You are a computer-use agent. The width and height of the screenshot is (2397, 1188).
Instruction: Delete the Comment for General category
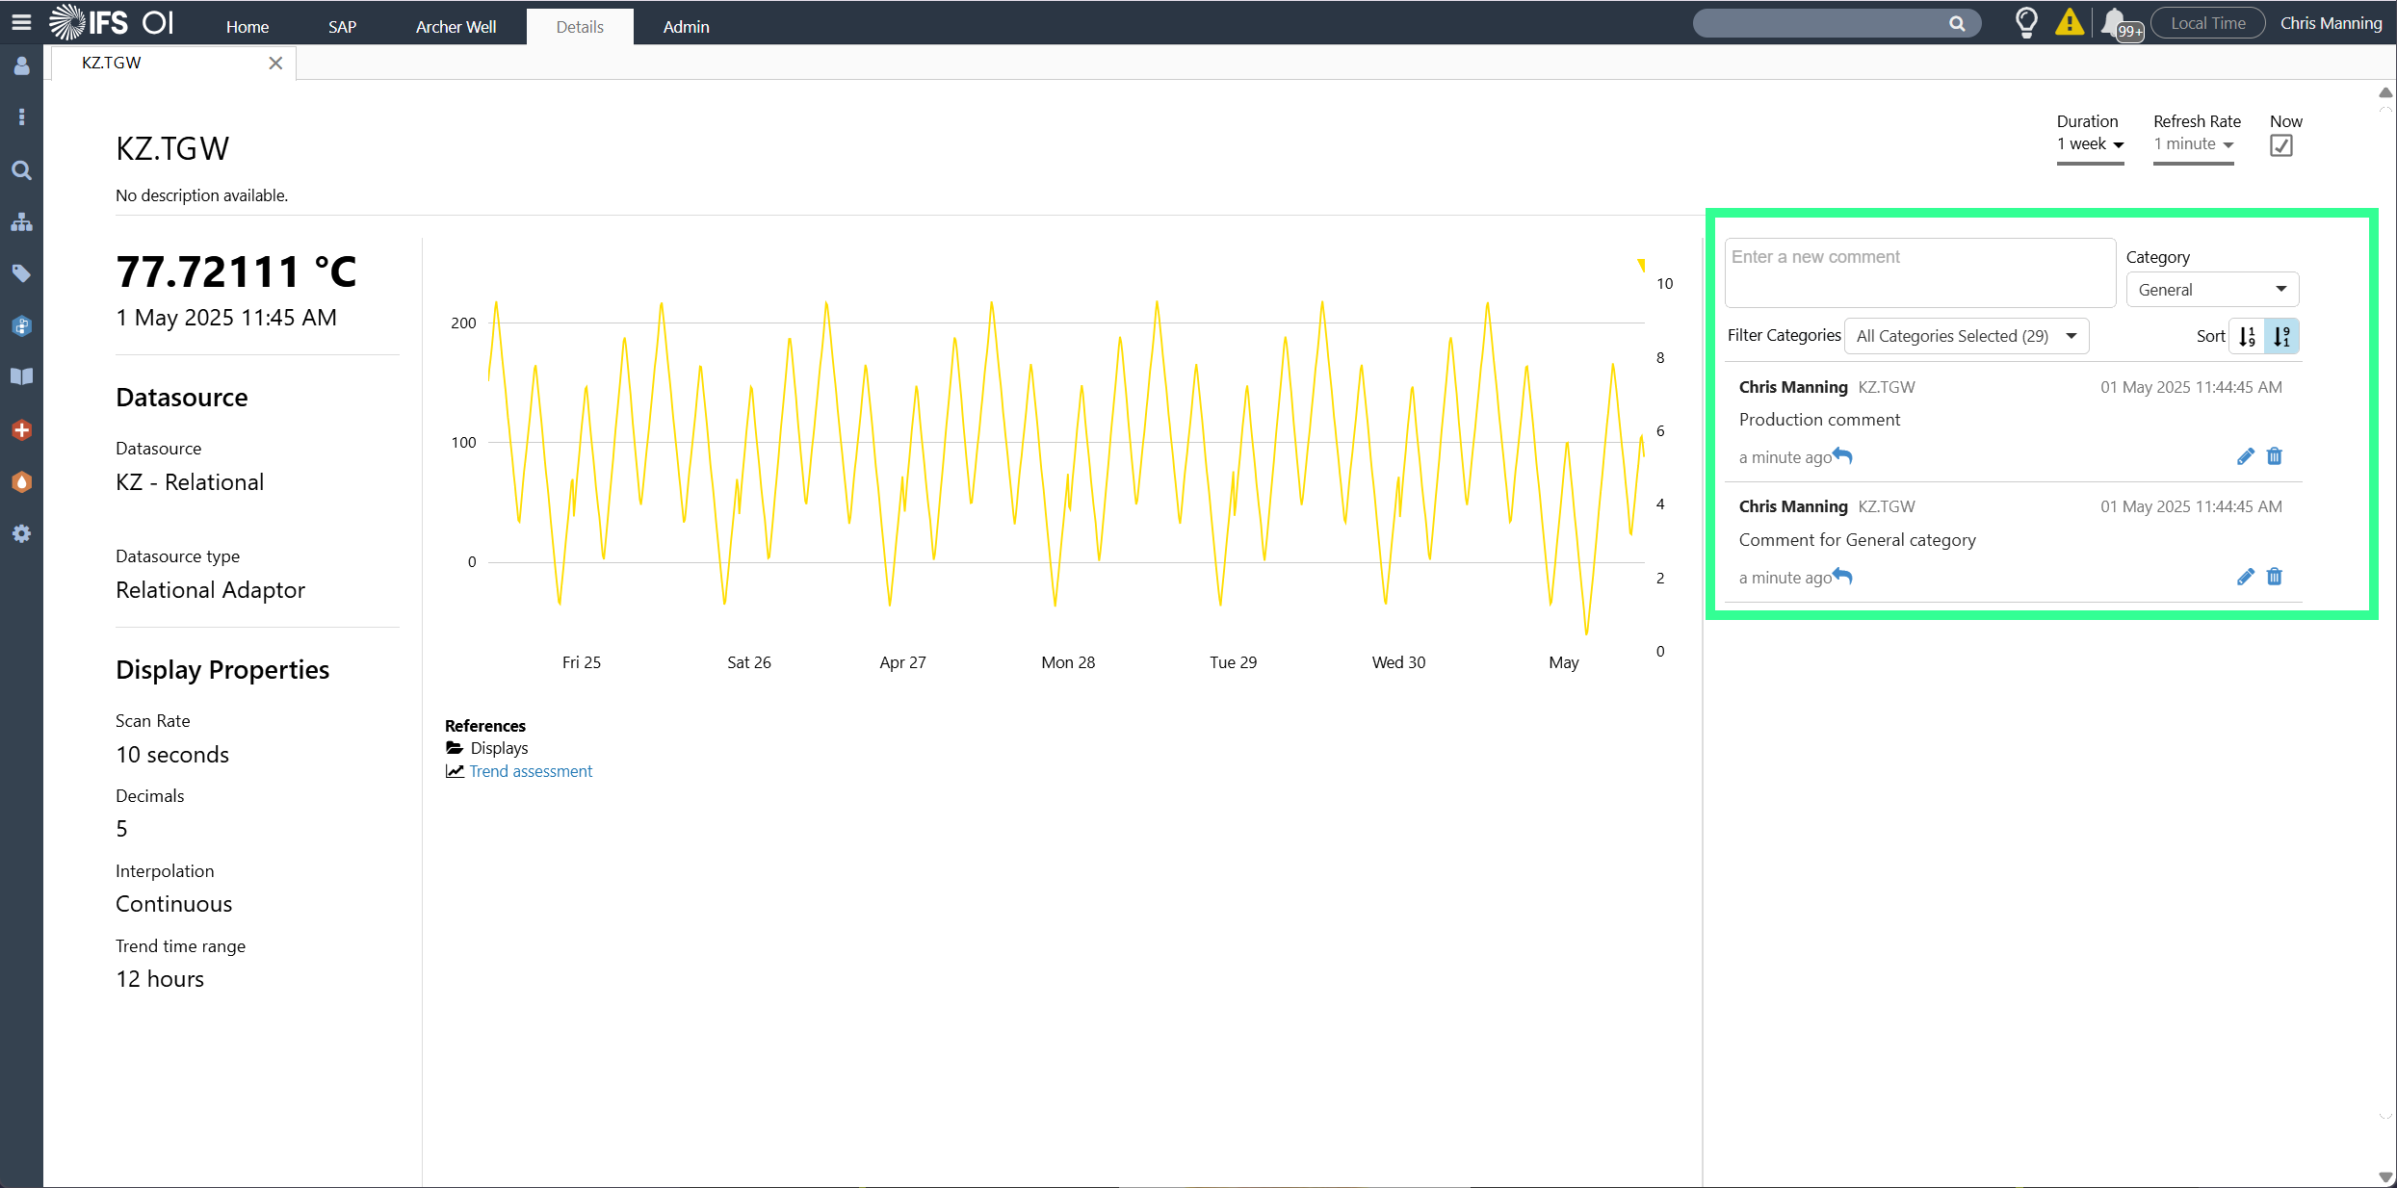coord(2275,577)
